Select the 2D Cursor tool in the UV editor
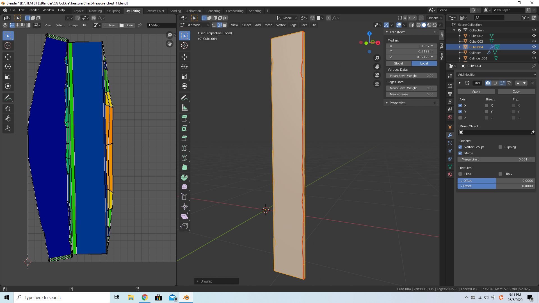This screenshot has height=303, width=539. click(8, 45)
